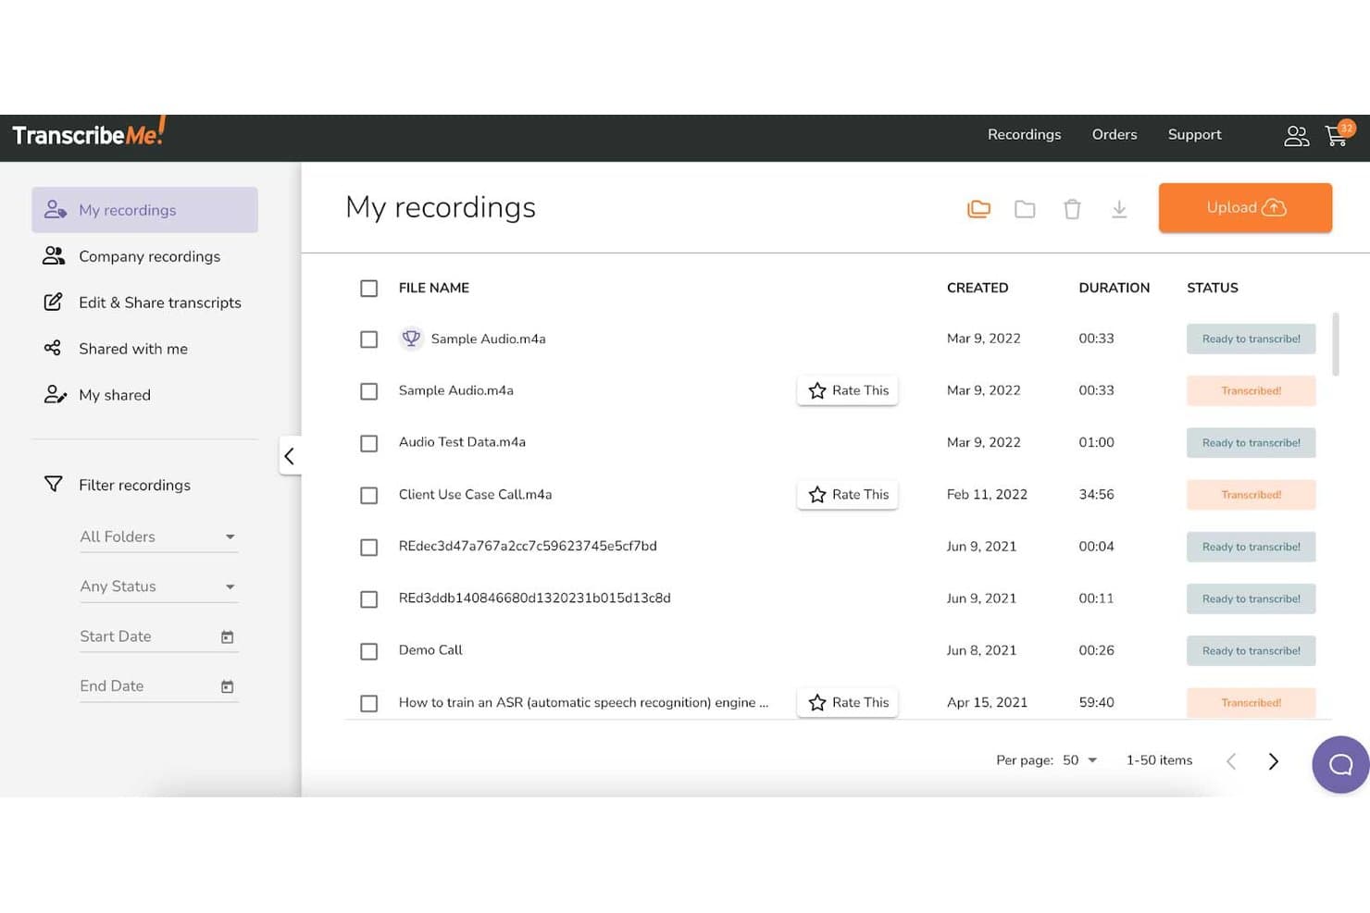1370x913 pixels.
Task: Select checkbox for How to train an ASR
Action: [x=368, y=703]
